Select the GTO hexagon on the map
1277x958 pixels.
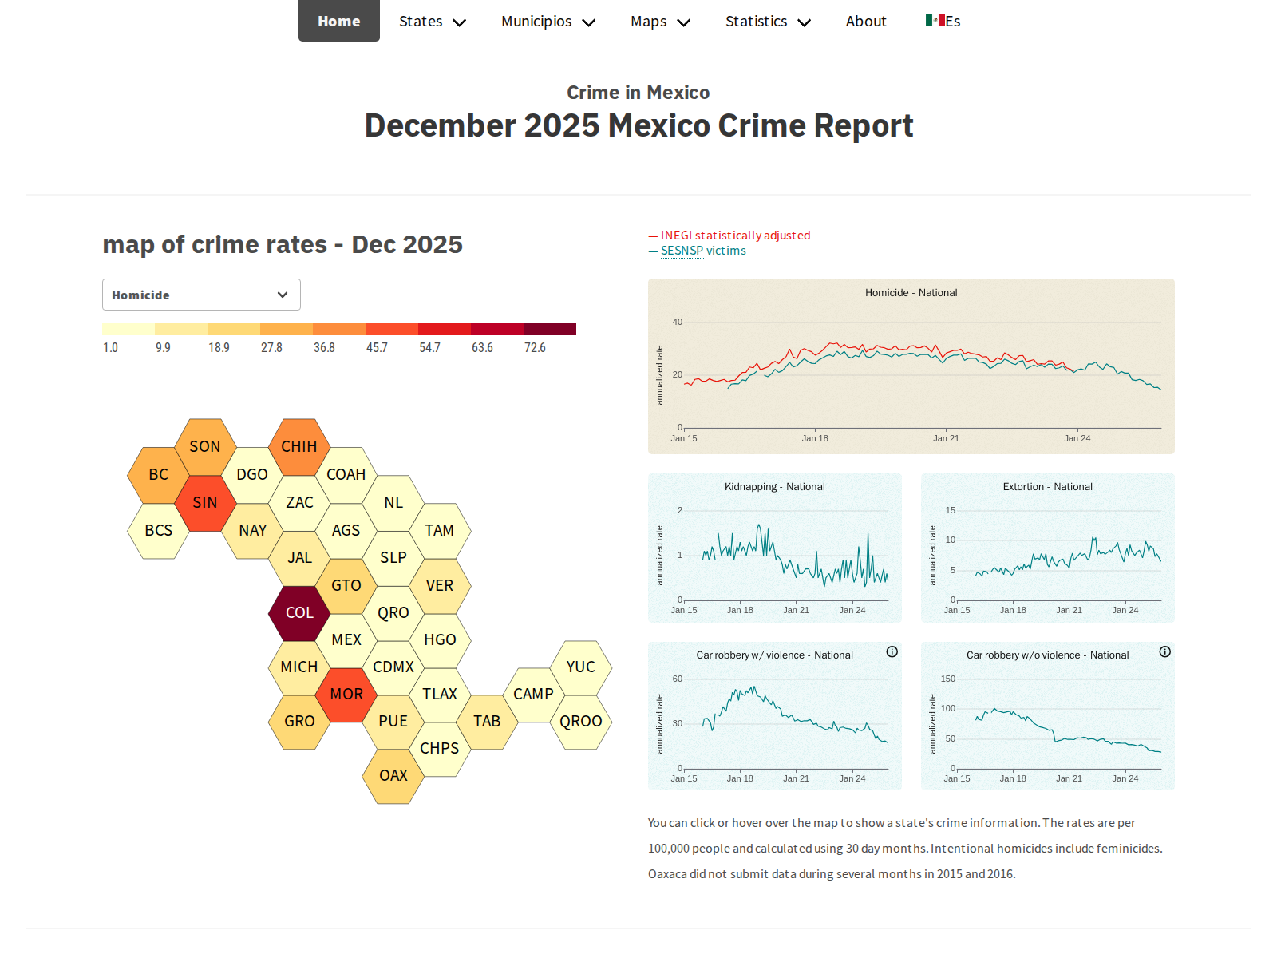[346, 585]
